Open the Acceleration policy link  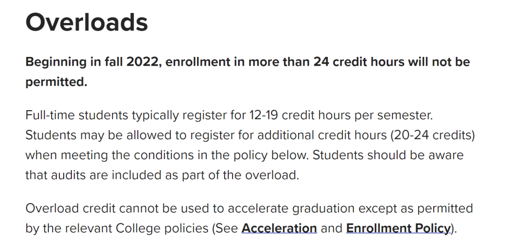pos(279,228)
